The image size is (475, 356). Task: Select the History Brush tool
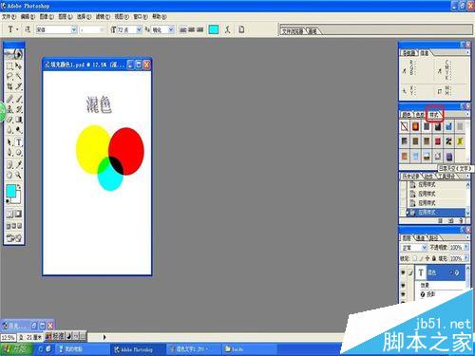[18, 109]
